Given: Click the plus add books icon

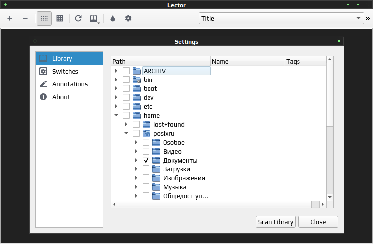Looking at the screenshot, I should click(x=10, y=18).
